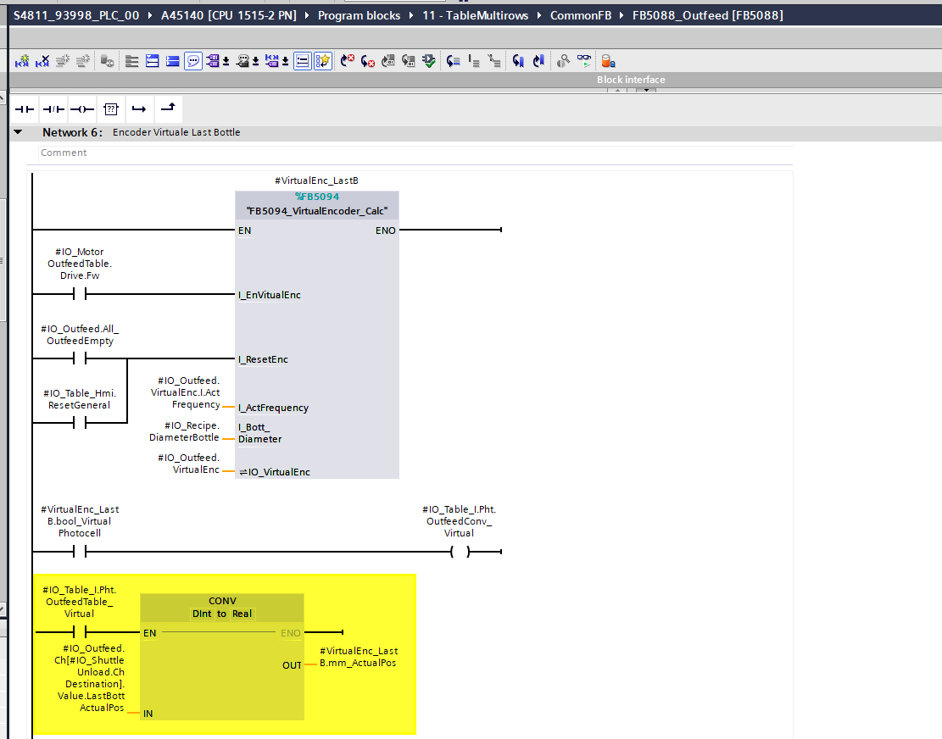Click the second update-call icon in toolbar
Viewport: 942px width, 739px height.
[x=409, y=61]
